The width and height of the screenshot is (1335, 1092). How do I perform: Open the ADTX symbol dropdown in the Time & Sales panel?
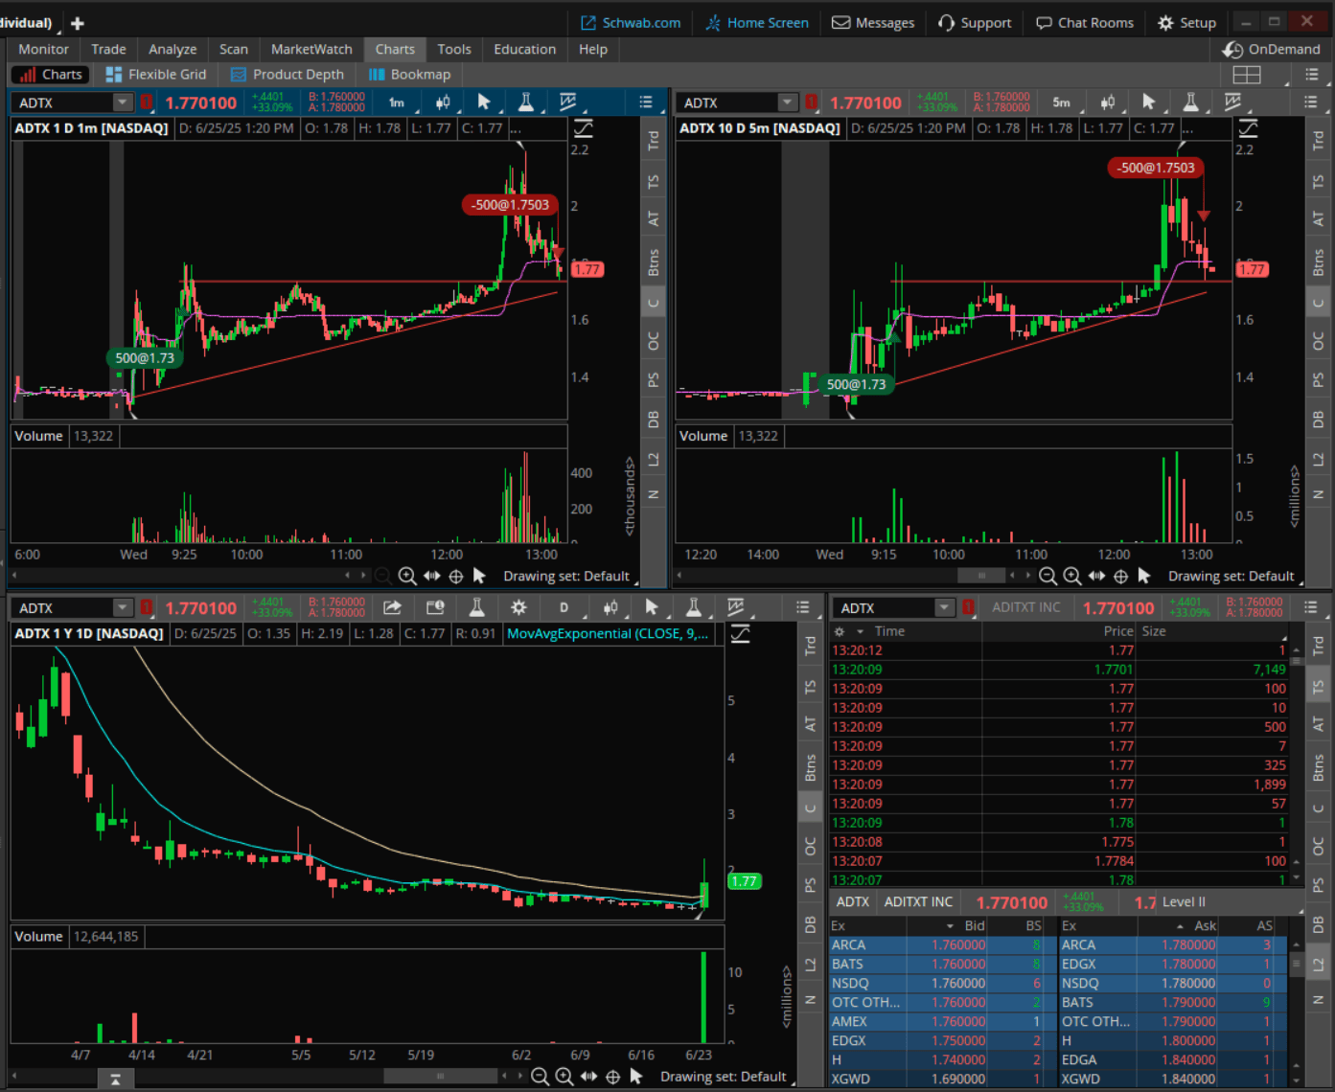click(x=944, y=607)
